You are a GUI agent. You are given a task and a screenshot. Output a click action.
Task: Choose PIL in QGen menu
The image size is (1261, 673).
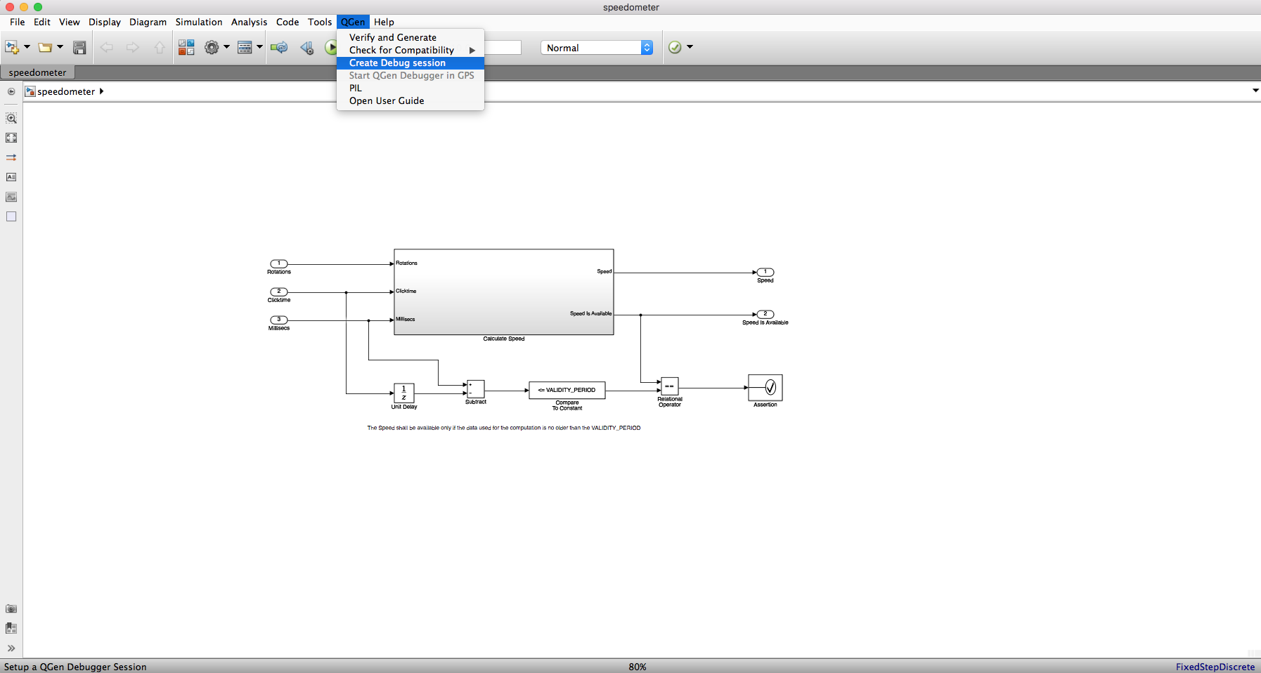pyautogui.click(x=410, y=88)
